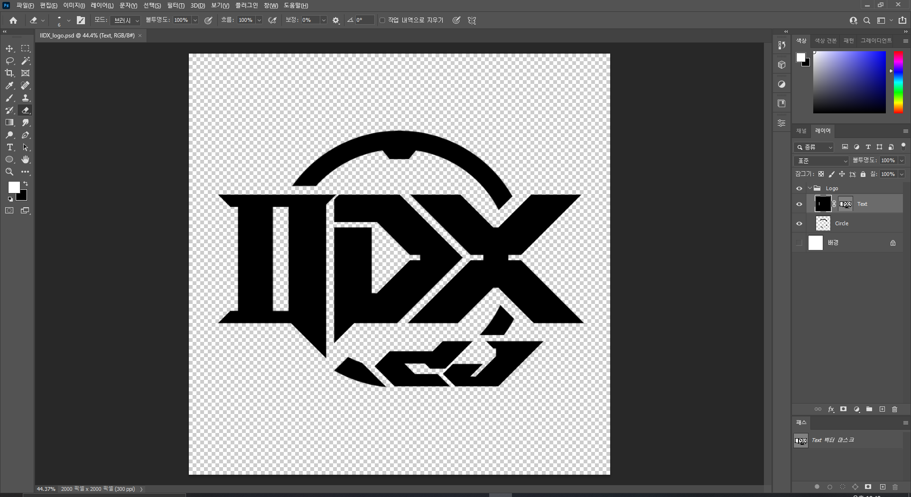Open smoothing options gear
Viewport: 911px width, 497px height.
[x=336, y=20]
